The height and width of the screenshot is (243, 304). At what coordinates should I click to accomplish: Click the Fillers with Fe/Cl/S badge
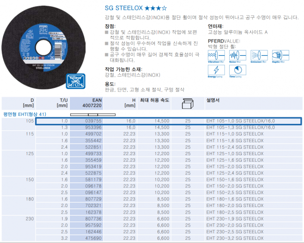pyautogui.click(x=77, y=81)
